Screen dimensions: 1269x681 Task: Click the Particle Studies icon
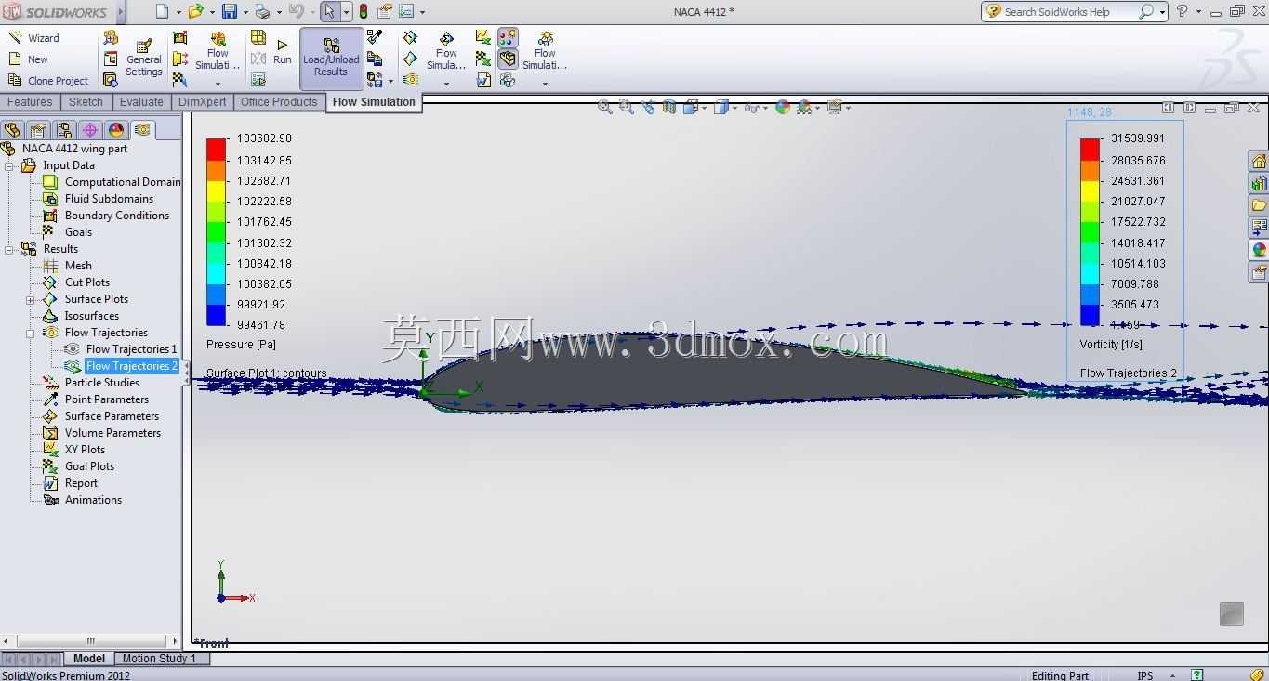click(x=50, y=383)
